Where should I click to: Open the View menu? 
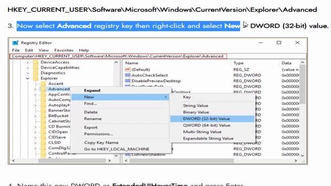(x=43, y=50)
